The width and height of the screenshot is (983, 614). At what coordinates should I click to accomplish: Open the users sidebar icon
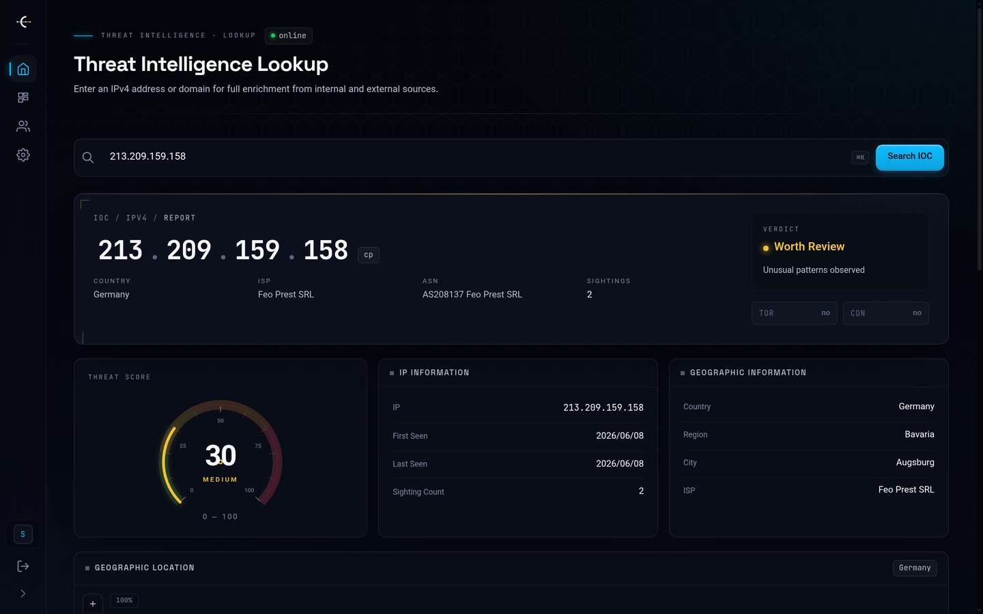(x=23, y=126)
